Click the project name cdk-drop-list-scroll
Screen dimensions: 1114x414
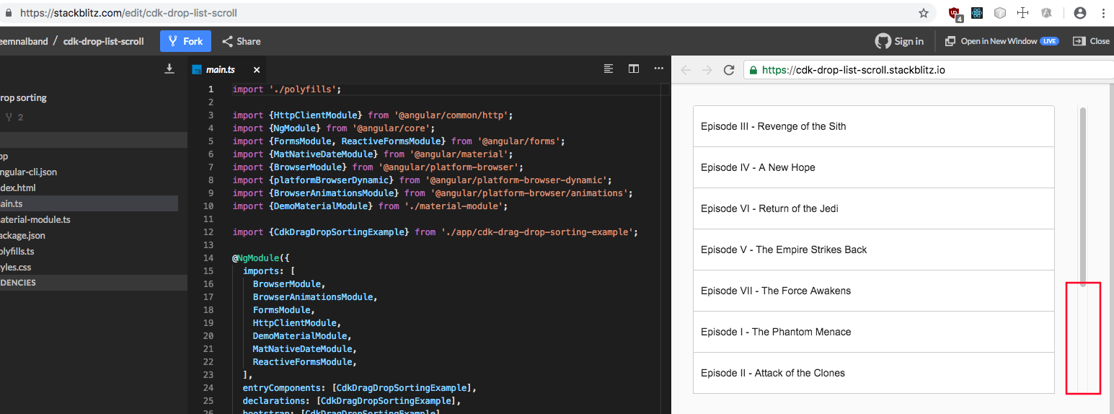[103, 41]
